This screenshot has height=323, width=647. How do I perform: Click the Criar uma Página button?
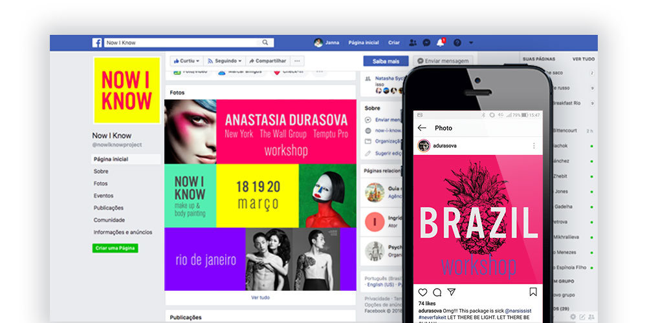tap(115, 248)
